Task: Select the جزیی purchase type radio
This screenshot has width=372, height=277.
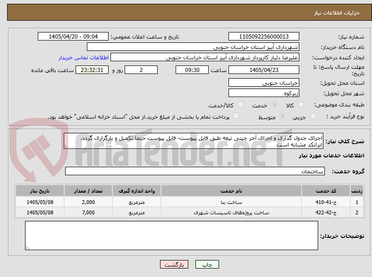Action: pyautogui.click(x=313, y=116)
